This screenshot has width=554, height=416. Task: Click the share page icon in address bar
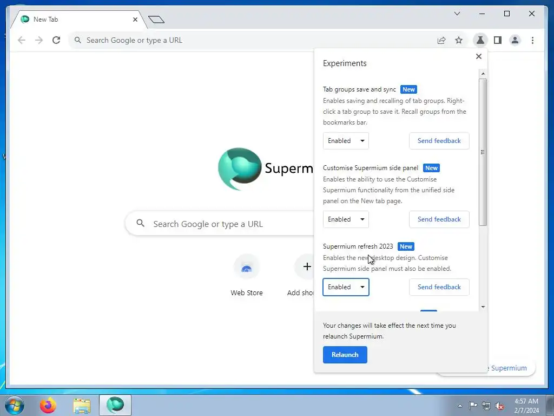click(x=441, y=40)
